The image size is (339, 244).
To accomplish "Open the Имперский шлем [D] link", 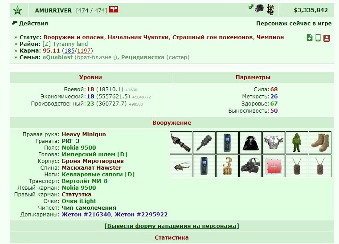I will pyautogui.click(x=94, y=155).
